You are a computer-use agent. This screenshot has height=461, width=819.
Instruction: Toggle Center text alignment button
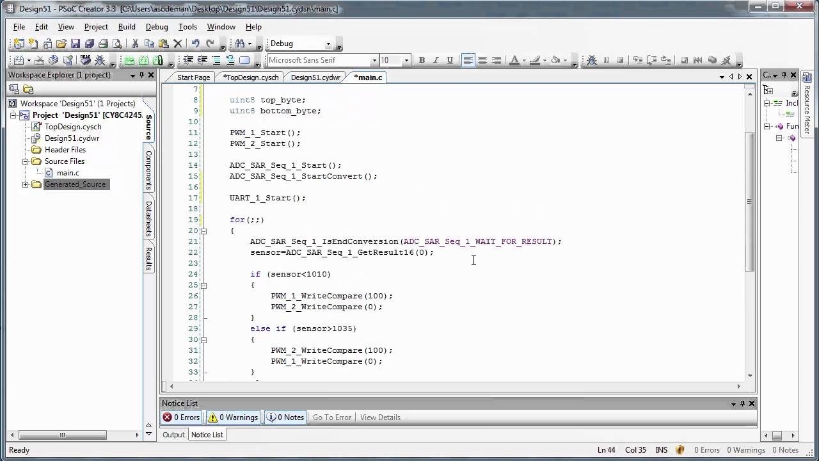pos(482,60)
